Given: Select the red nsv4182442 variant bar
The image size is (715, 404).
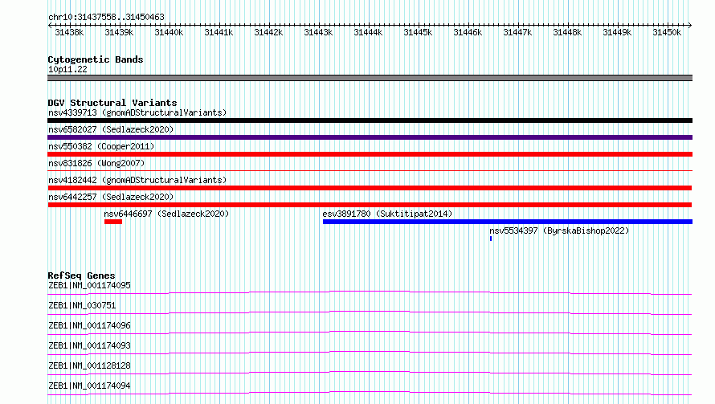Looking at the screenshot, I should [x=370, y=188].
